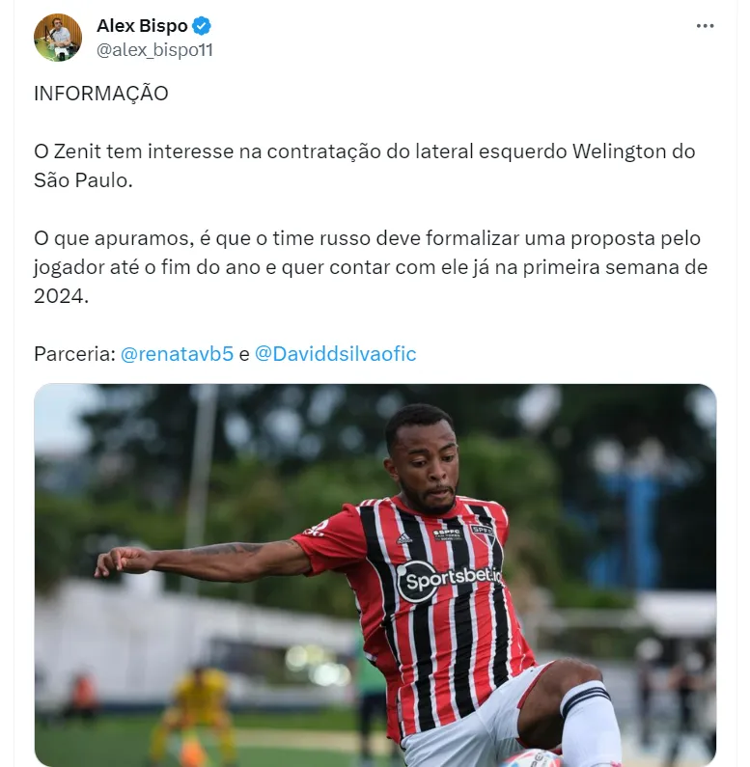Click the paragraph mentioning 2024
Screen dimensions: 750x767
(x=371, y=267)
